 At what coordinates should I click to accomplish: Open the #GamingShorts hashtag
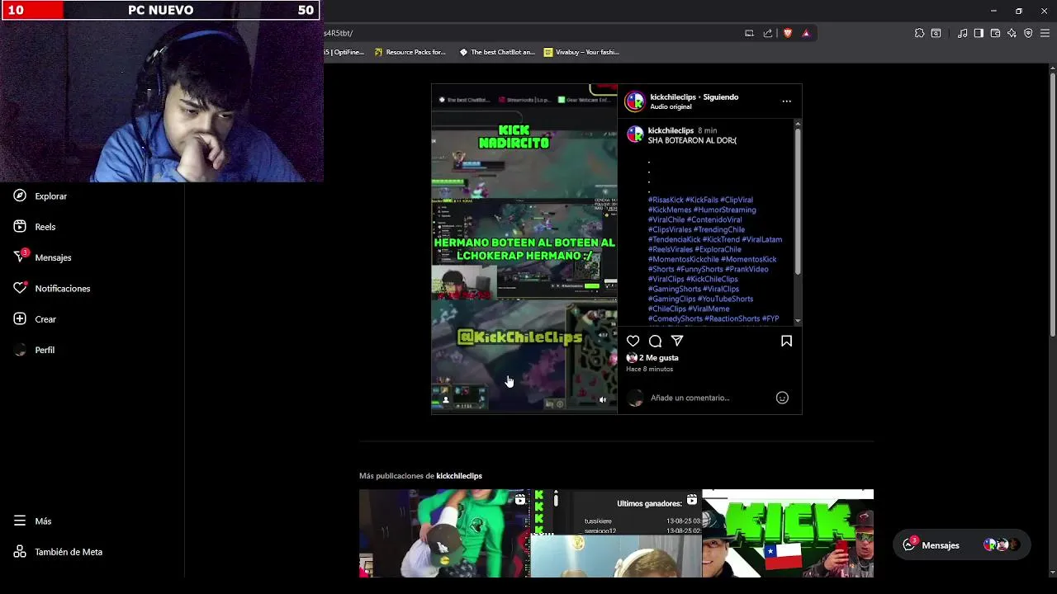point(675,289)
